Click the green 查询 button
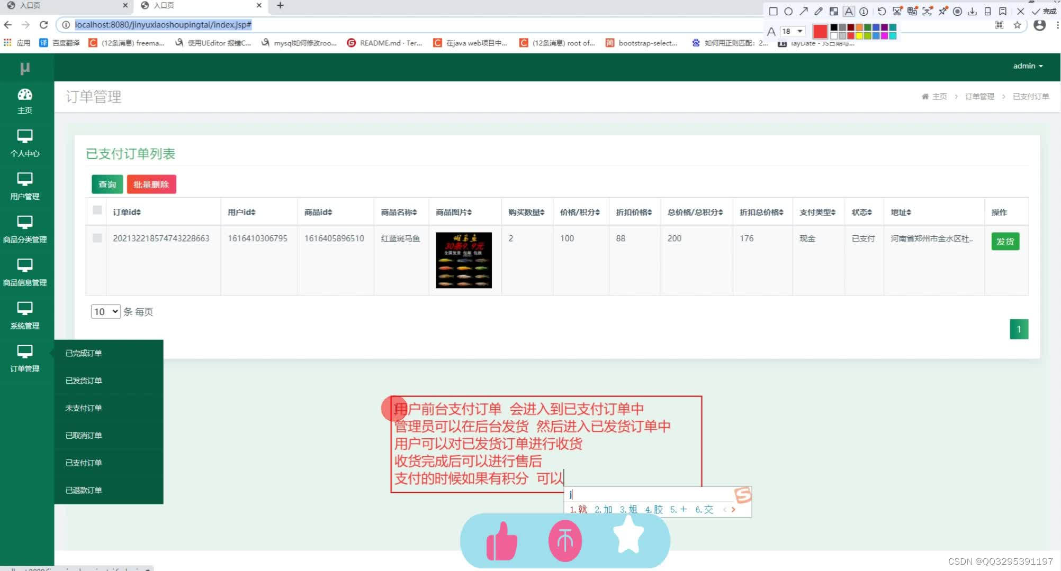 (107, 185)
